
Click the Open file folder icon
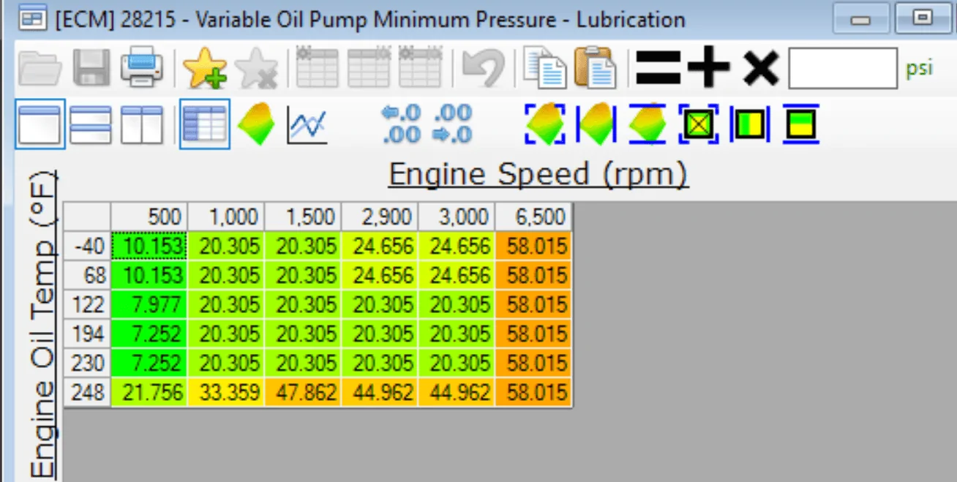point(41,69)
